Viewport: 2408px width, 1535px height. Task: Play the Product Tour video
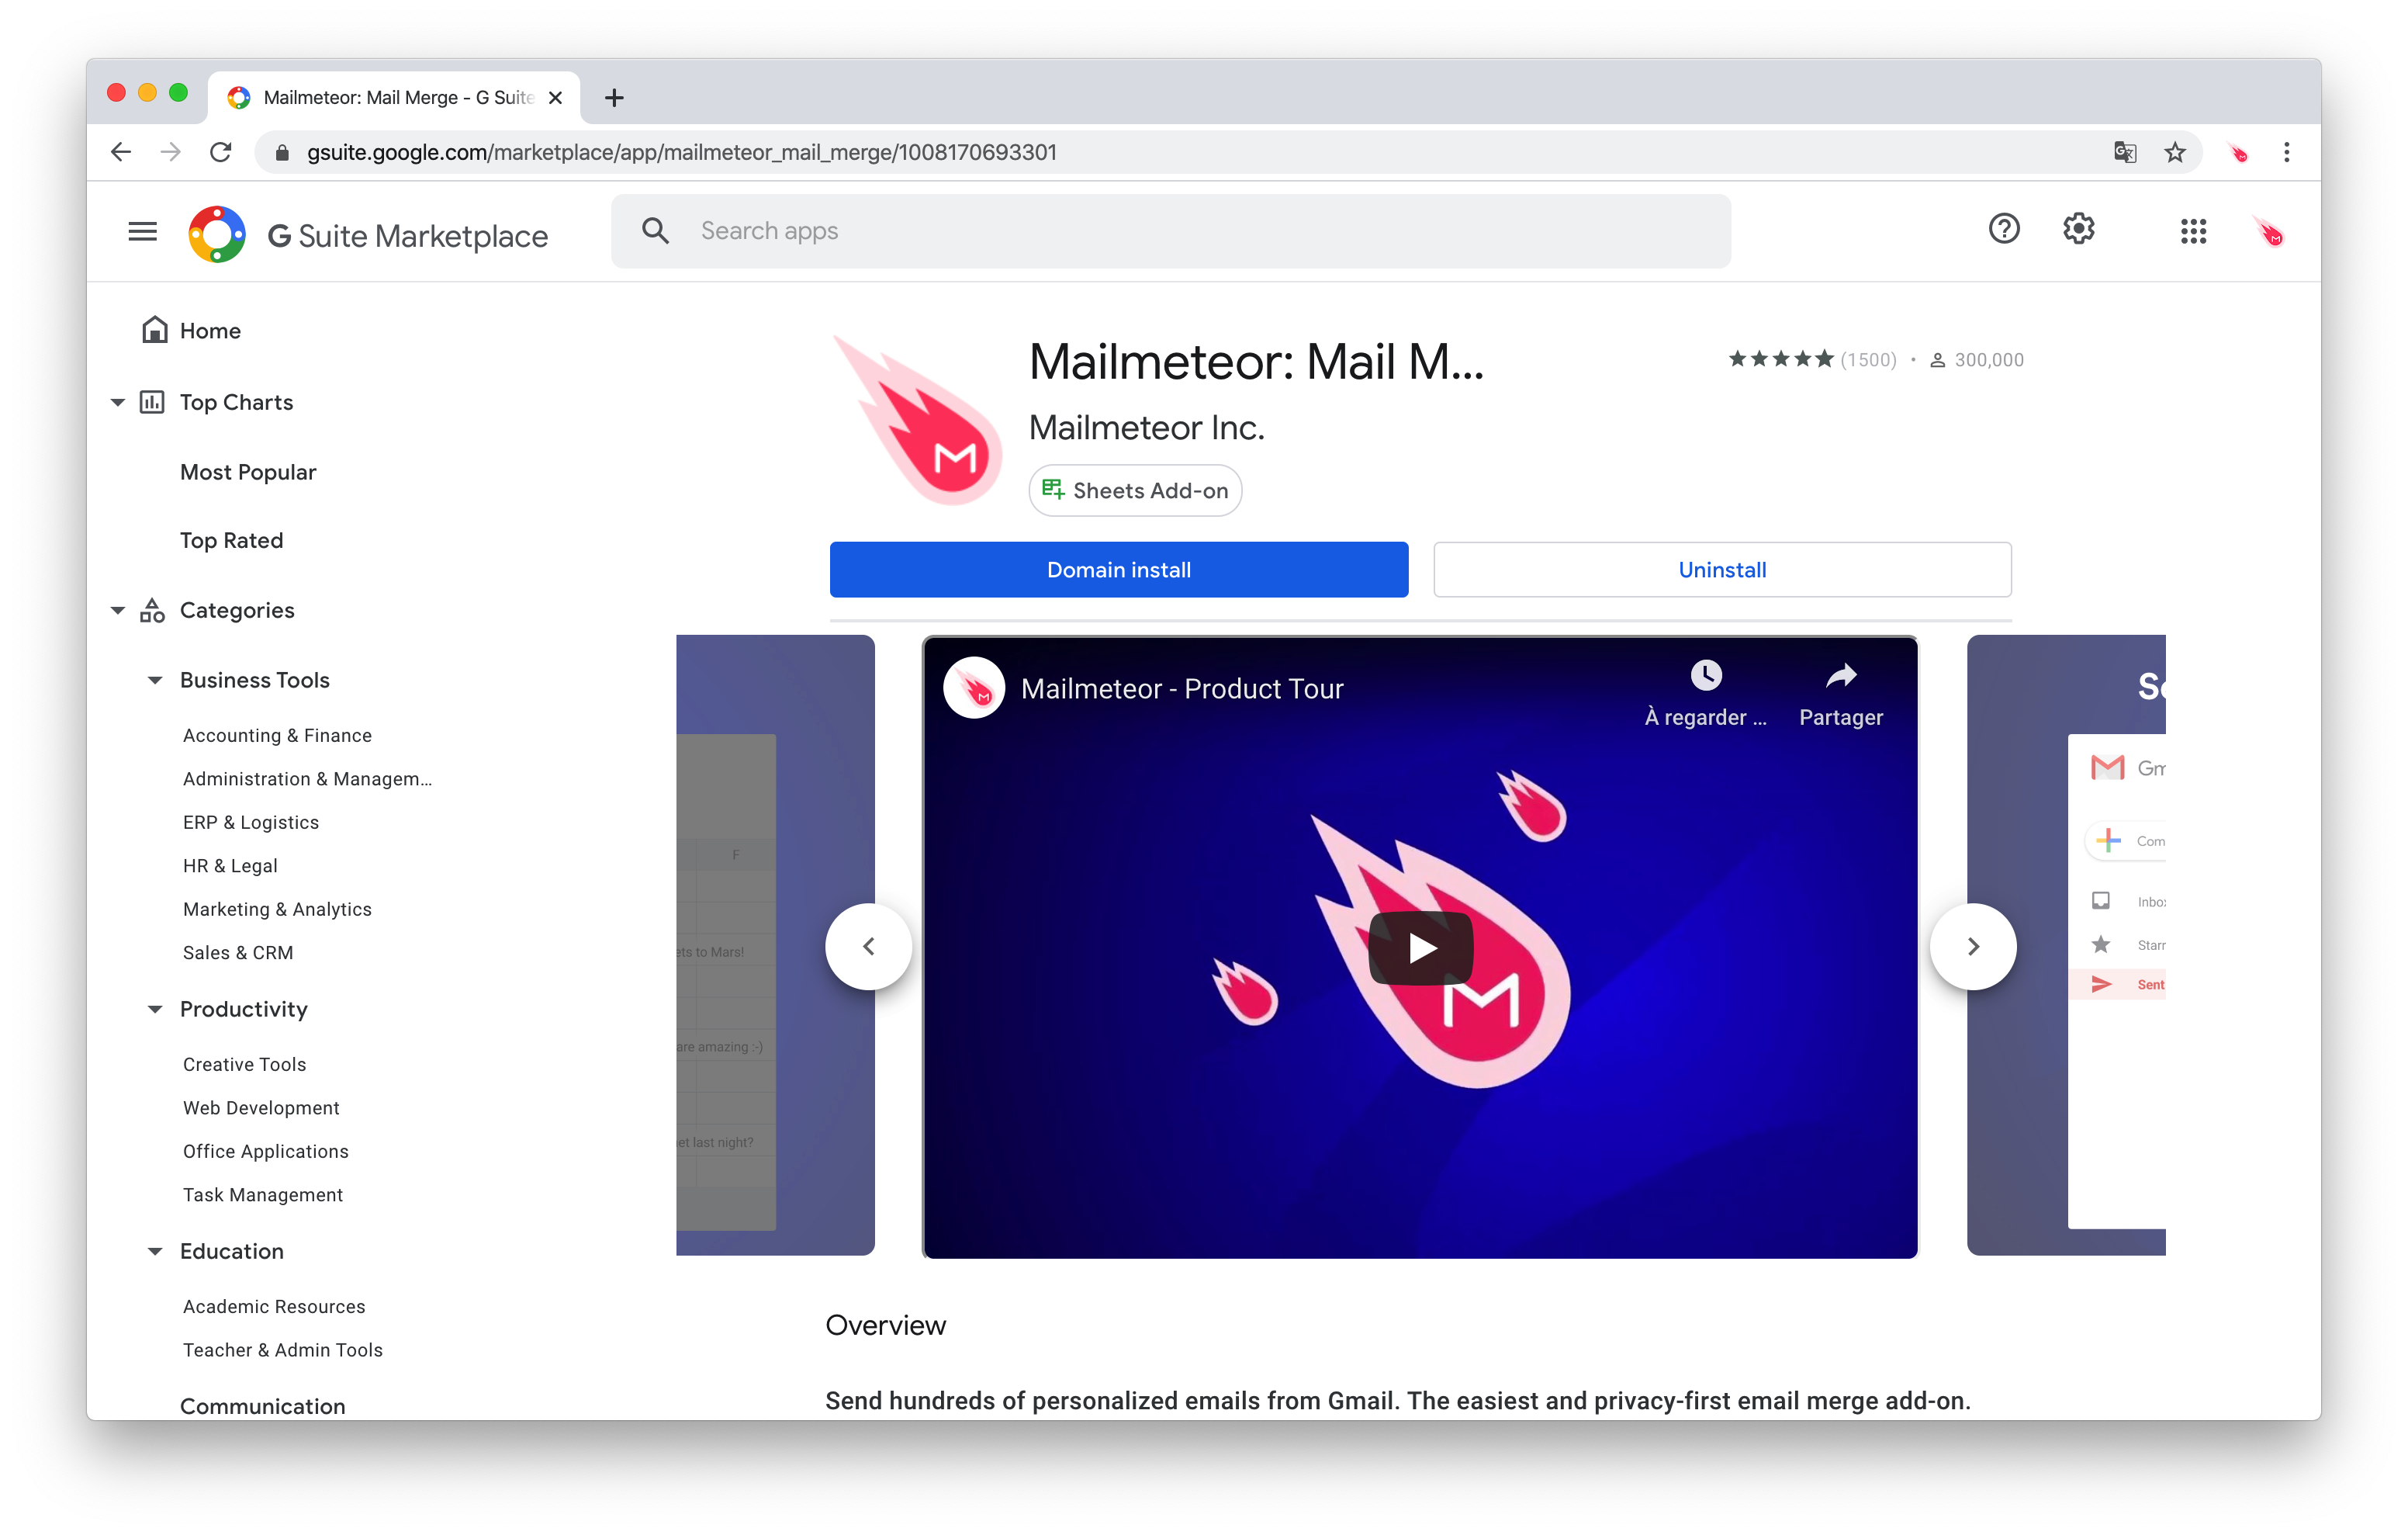1421,947
